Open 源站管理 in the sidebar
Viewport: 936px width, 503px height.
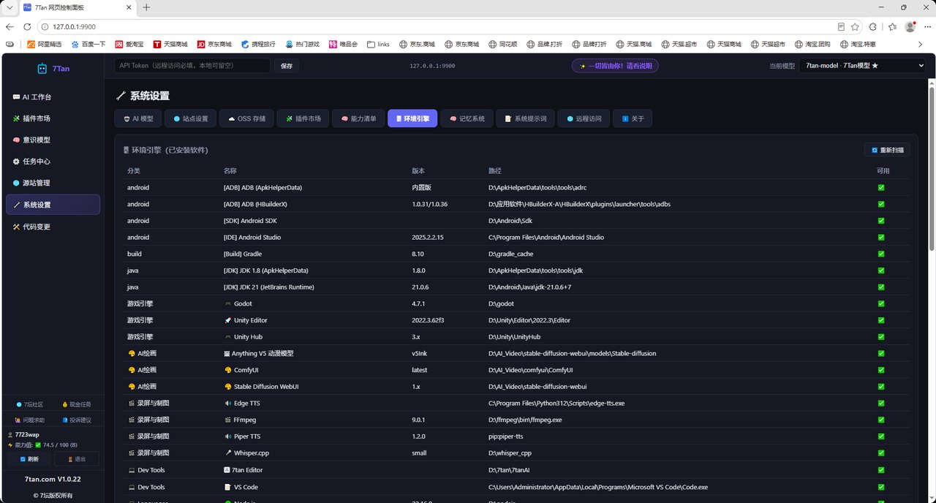(x=53, y=183)
